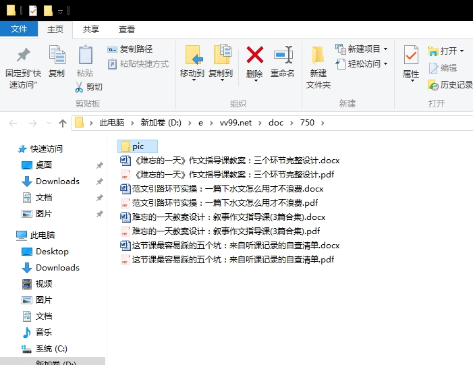
Task: Open recent locations dropdown arrow
Action: click(x=49, y=123)
